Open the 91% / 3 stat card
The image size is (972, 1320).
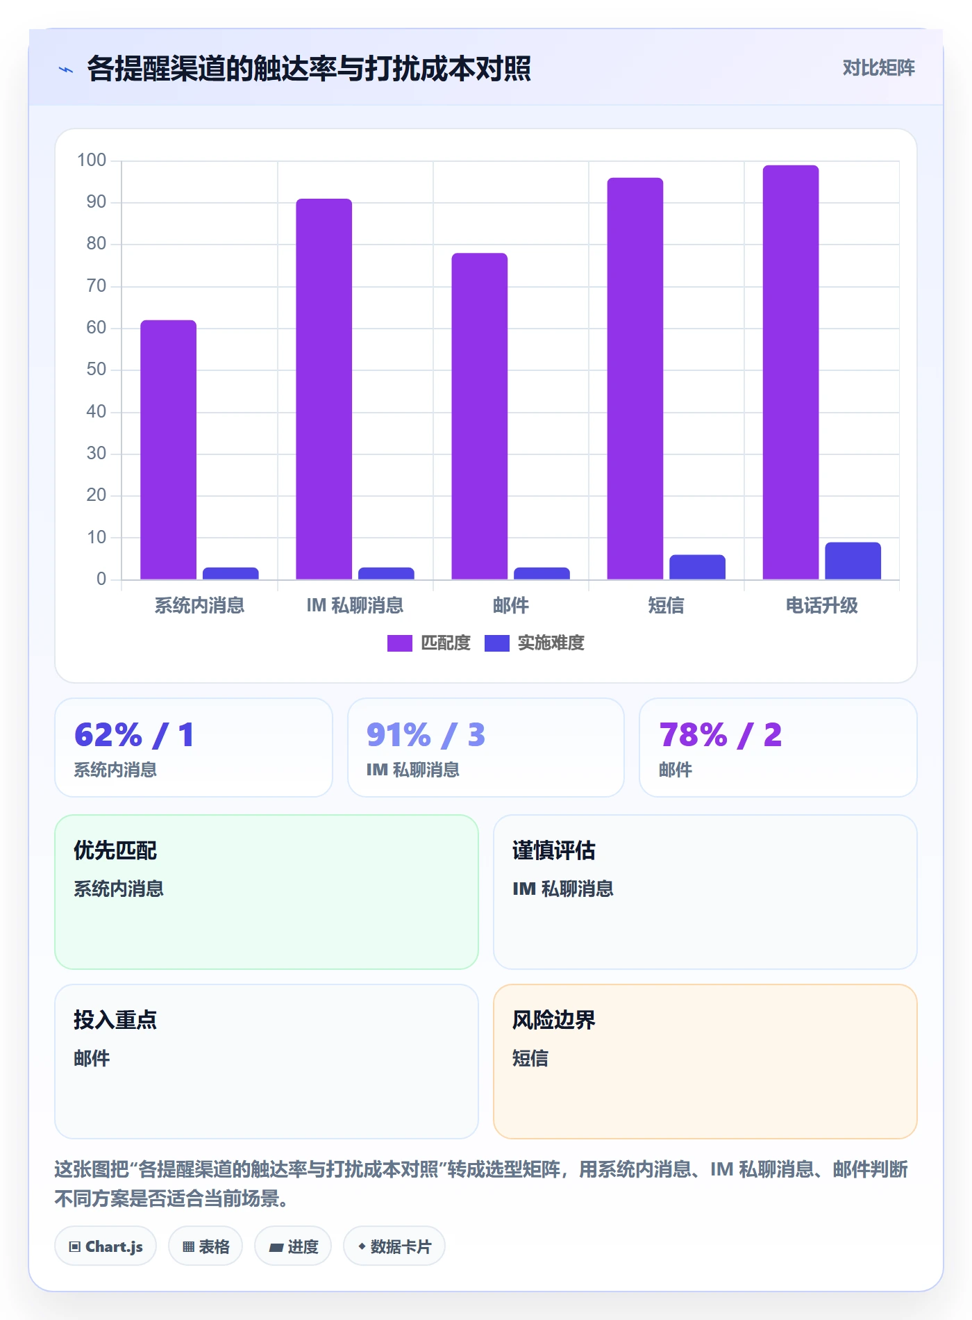tap(486, 748)
